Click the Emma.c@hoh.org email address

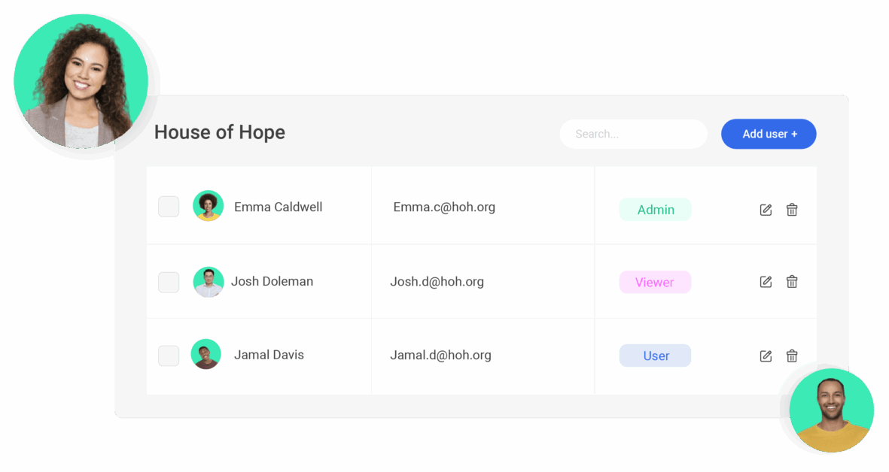pos(444,207)
